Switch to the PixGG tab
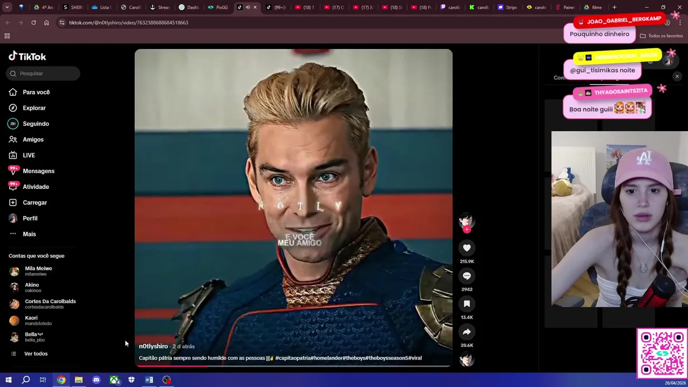 pos(218,8)
